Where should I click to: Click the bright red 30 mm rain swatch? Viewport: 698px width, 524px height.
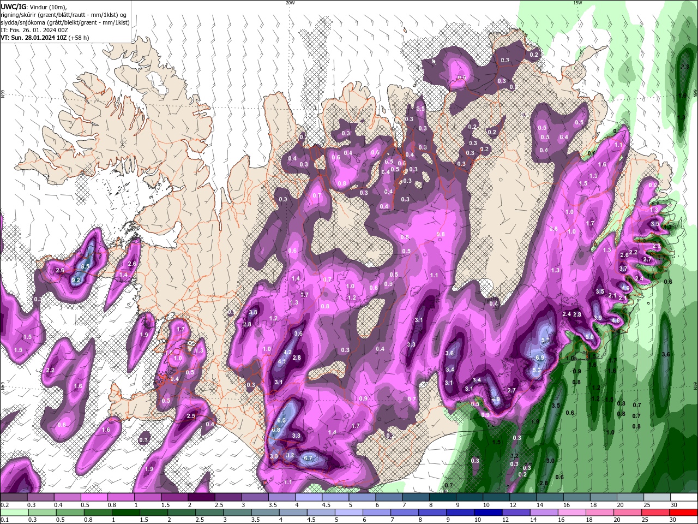pos(684,513)
